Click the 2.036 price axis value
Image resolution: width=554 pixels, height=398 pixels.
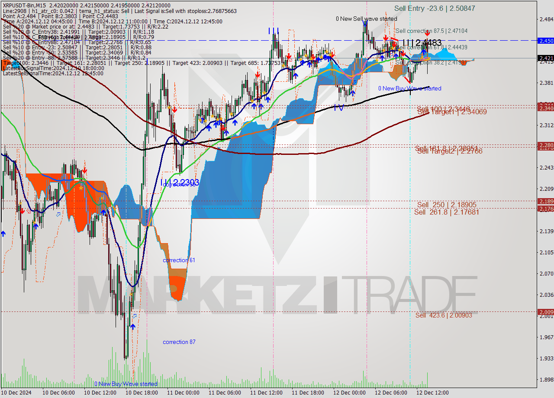pos(546,295)
